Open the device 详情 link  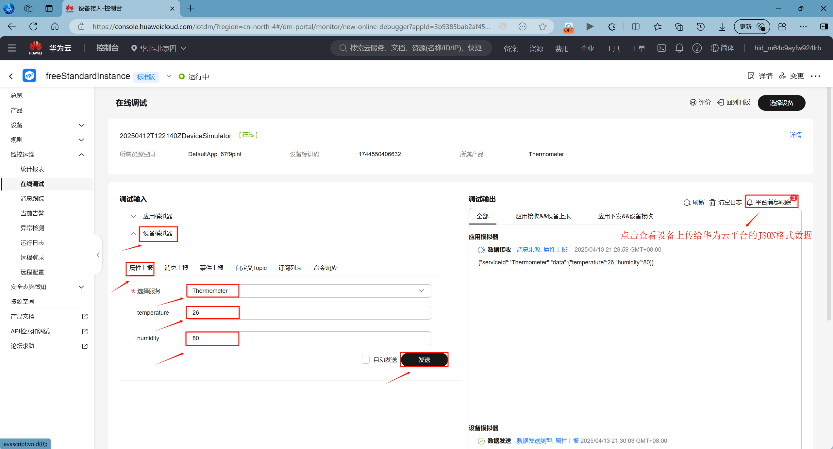(x=795, y=135)
